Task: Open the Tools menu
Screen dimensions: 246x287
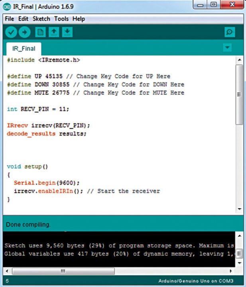Action: (61, 19)
